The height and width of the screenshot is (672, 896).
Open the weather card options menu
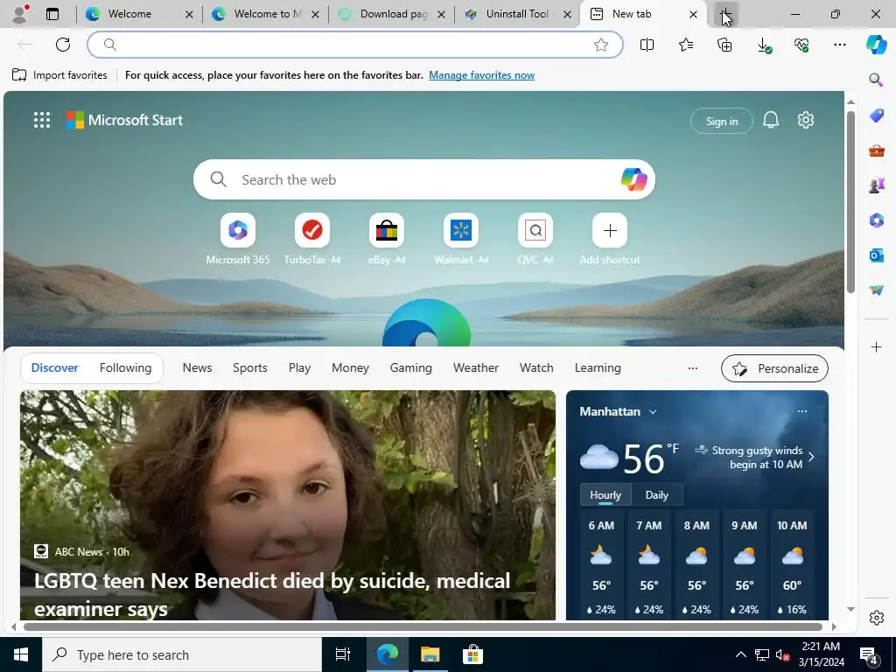[x=802, y=411]
